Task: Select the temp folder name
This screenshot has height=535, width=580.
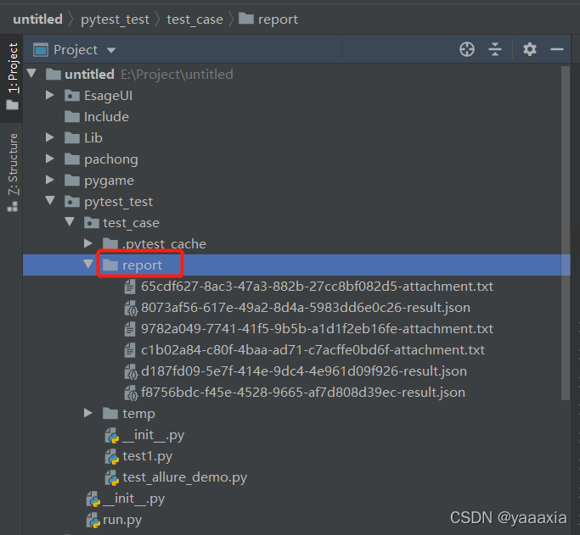Action: (138, 414)
